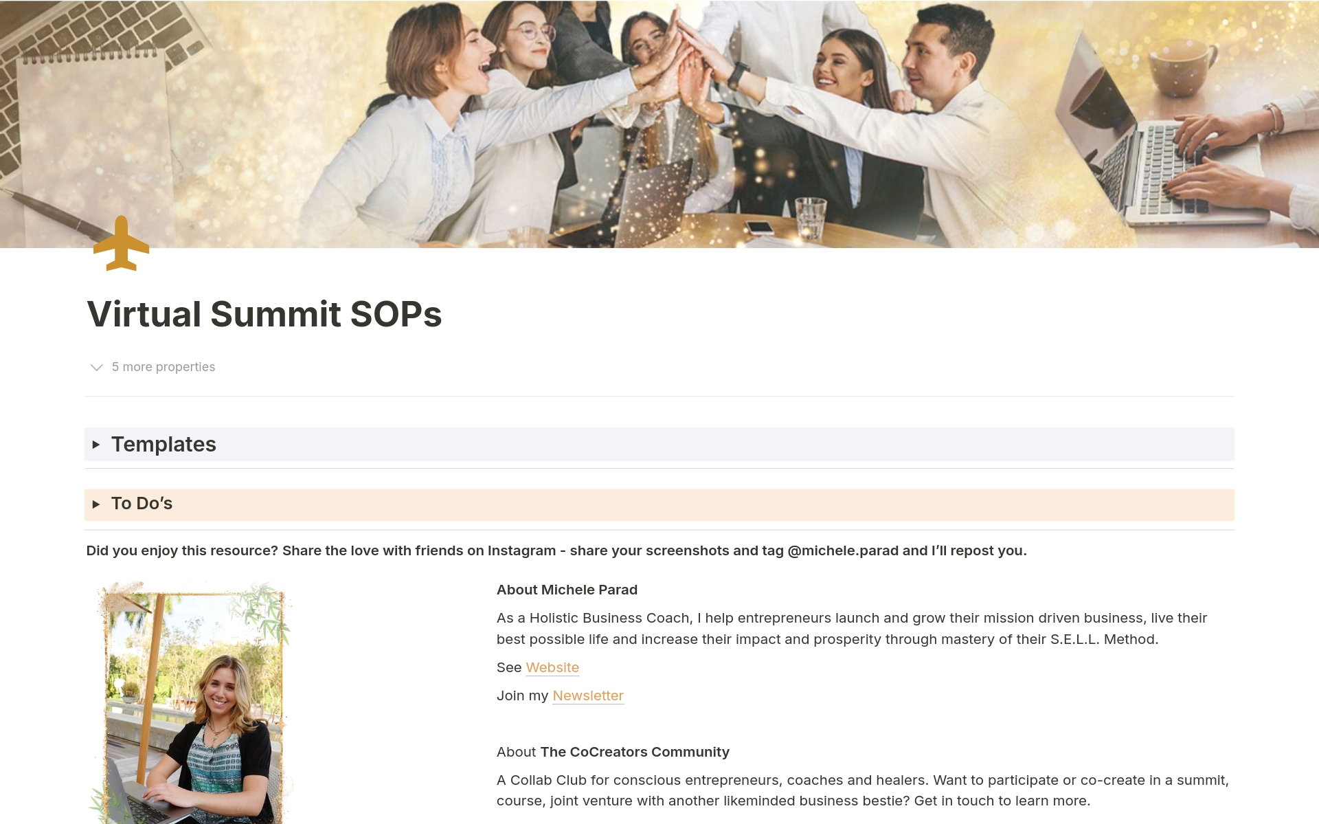Click the golden airplane page icon
The height and width of the screenshot is (824, 1319).
tap(121, 244)
